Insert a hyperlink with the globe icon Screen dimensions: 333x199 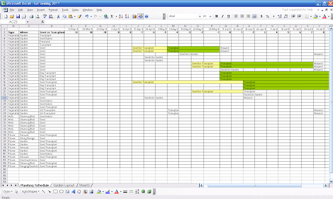pyautogui.click(x=106, y=16)
